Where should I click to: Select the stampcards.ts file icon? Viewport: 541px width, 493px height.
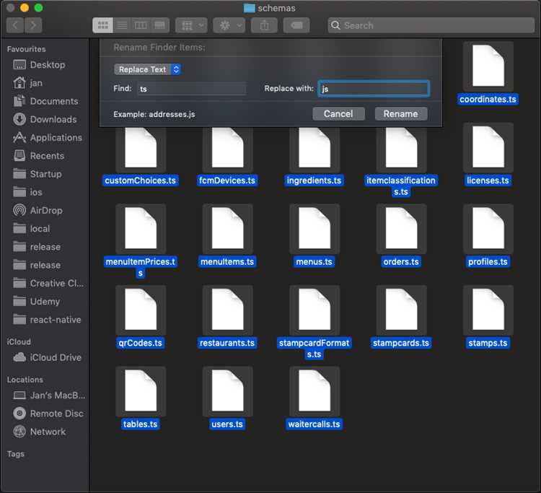[402, 310]
